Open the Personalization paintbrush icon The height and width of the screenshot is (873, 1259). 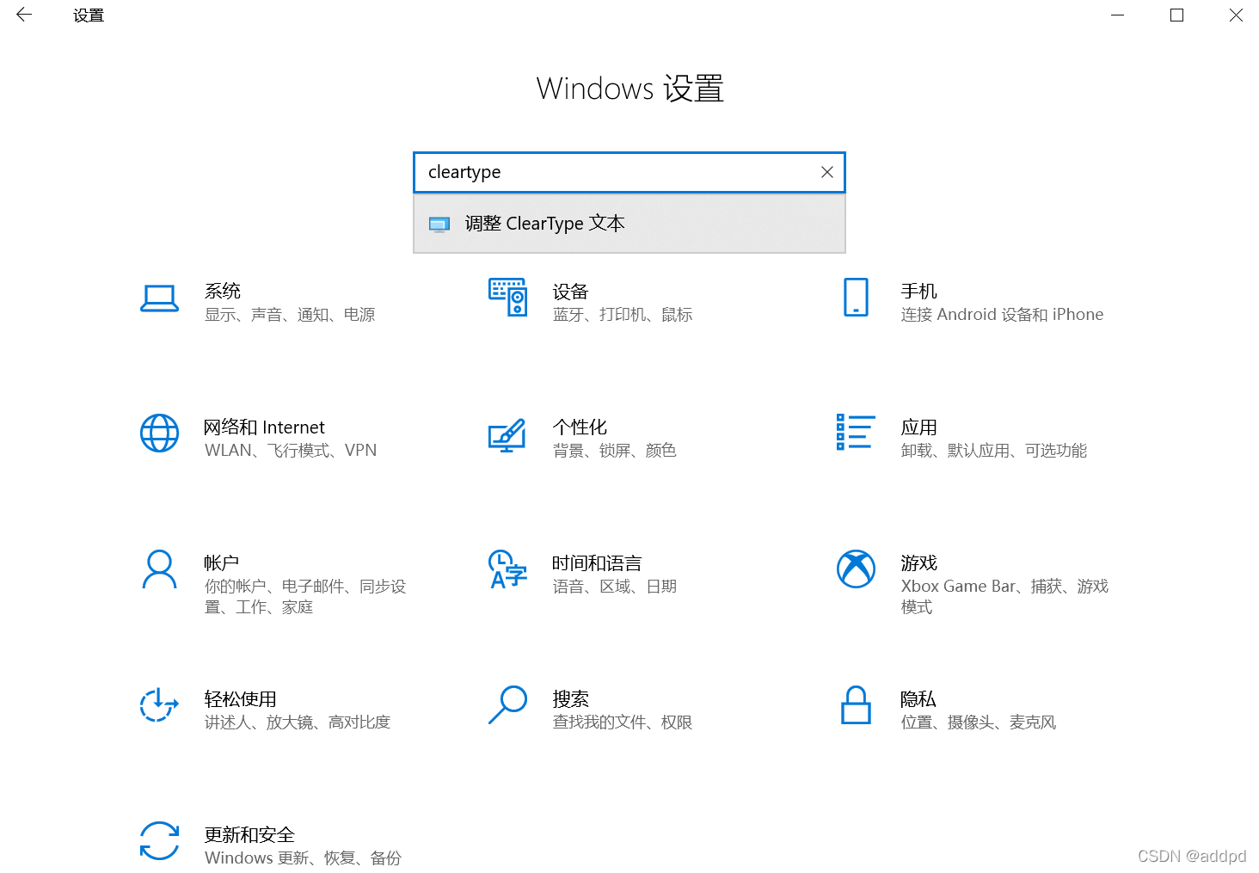point(507,435)
